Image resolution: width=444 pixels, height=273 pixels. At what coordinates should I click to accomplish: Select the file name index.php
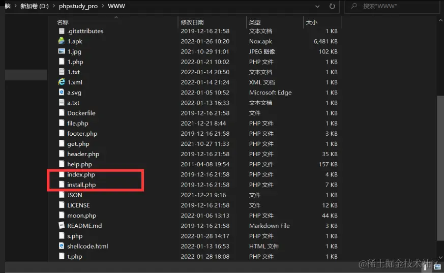81,174
